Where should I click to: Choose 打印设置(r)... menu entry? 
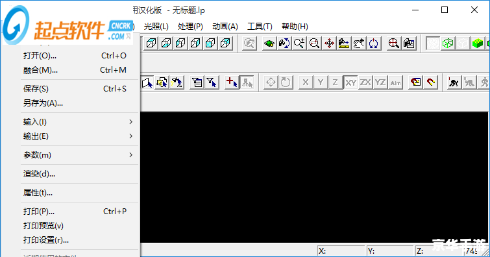79,240
